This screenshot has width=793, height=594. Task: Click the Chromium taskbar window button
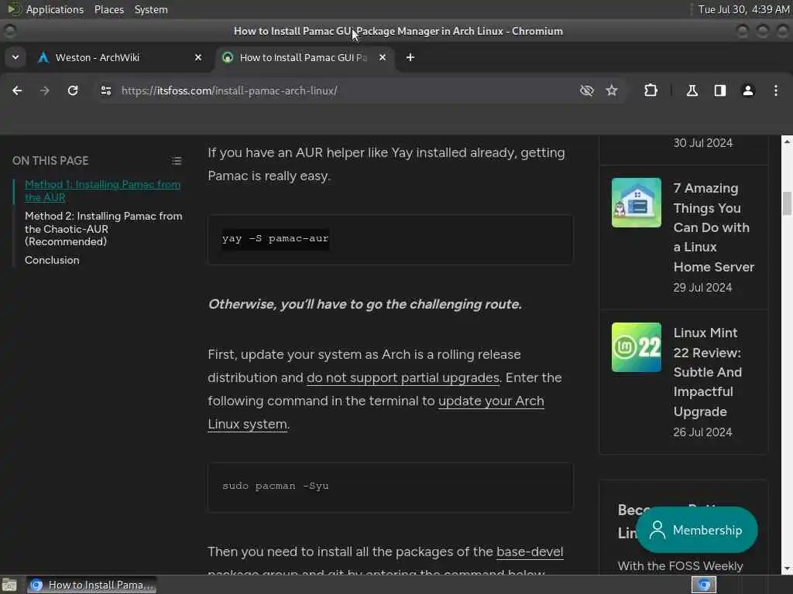(91, 585)
